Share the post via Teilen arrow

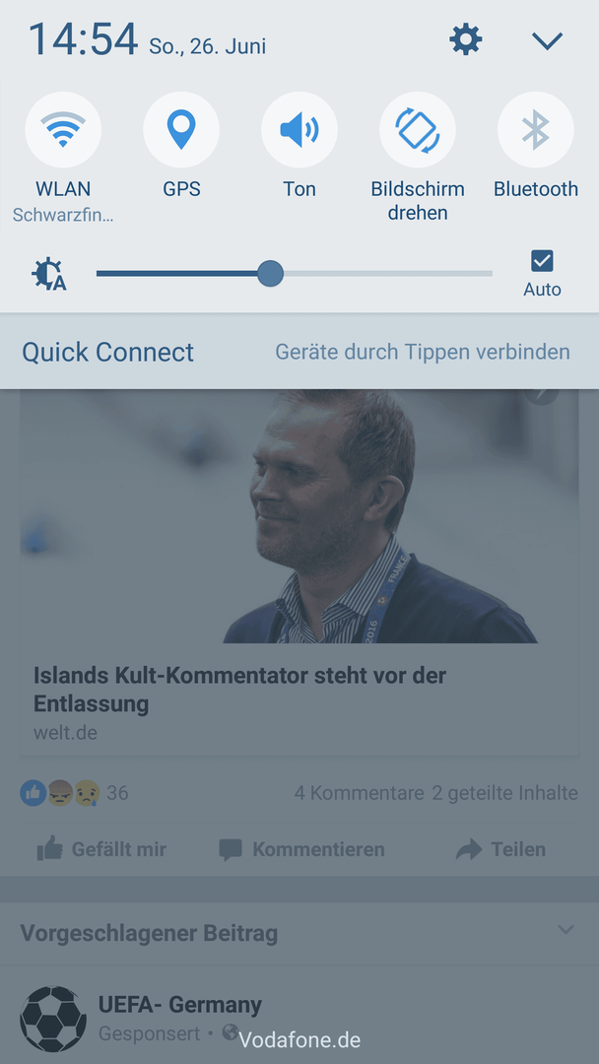[x=468, y=849]
